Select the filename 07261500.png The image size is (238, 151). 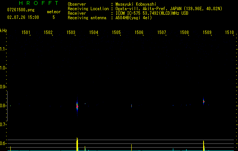click(21, 10)
